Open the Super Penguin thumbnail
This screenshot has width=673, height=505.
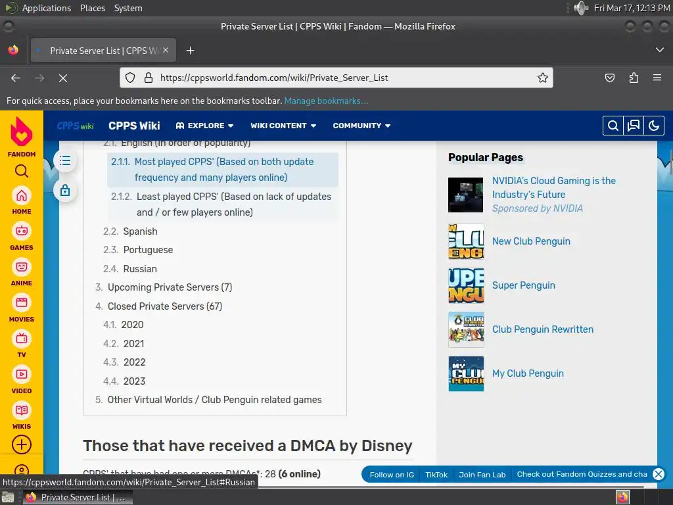coord(466,285)
